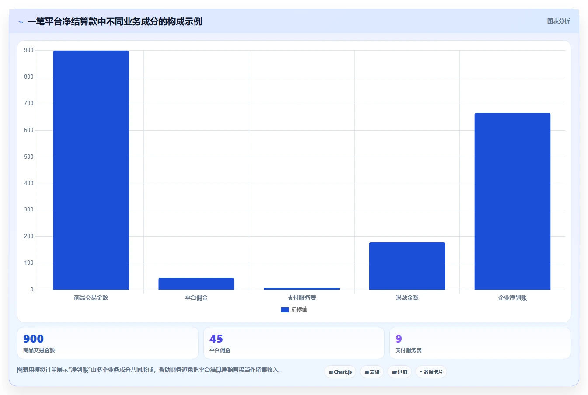Open the 9 支付服务费 data card
The width and height of the screenshot is (588, 395).
pos(480,343)
